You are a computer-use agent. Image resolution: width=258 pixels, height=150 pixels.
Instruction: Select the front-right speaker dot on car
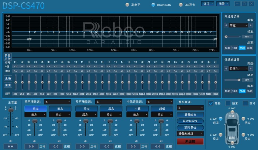(243, 119)
